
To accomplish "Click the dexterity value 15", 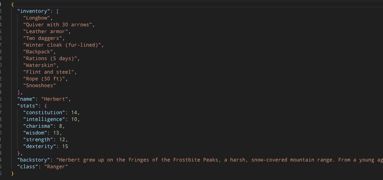I will tap(65, 147).
